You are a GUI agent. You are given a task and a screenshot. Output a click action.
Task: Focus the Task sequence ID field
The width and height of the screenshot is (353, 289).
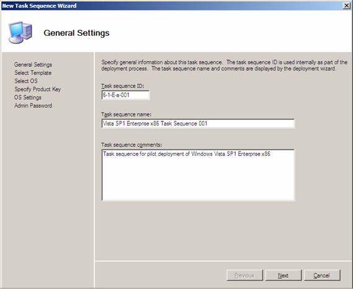pos(125,95)
